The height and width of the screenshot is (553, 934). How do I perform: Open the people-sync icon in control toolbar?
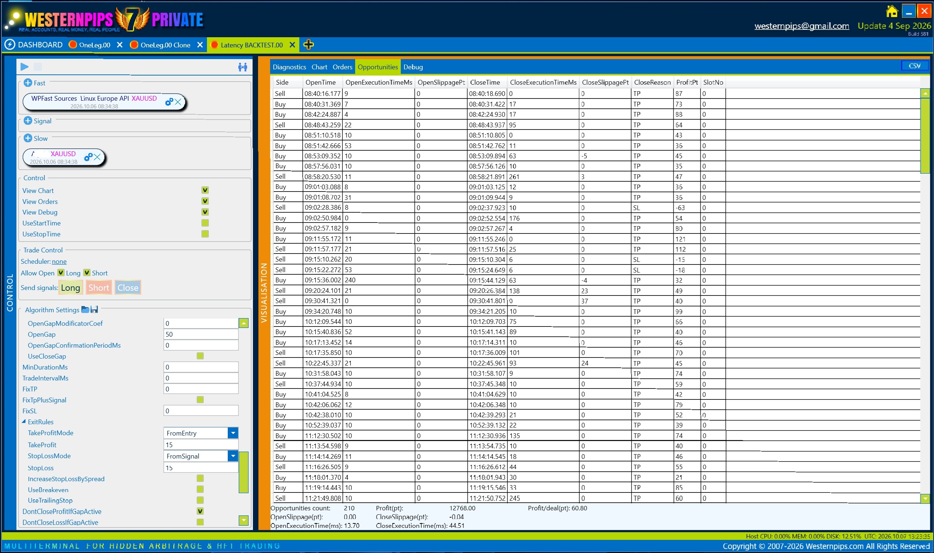tap(242, 67)
